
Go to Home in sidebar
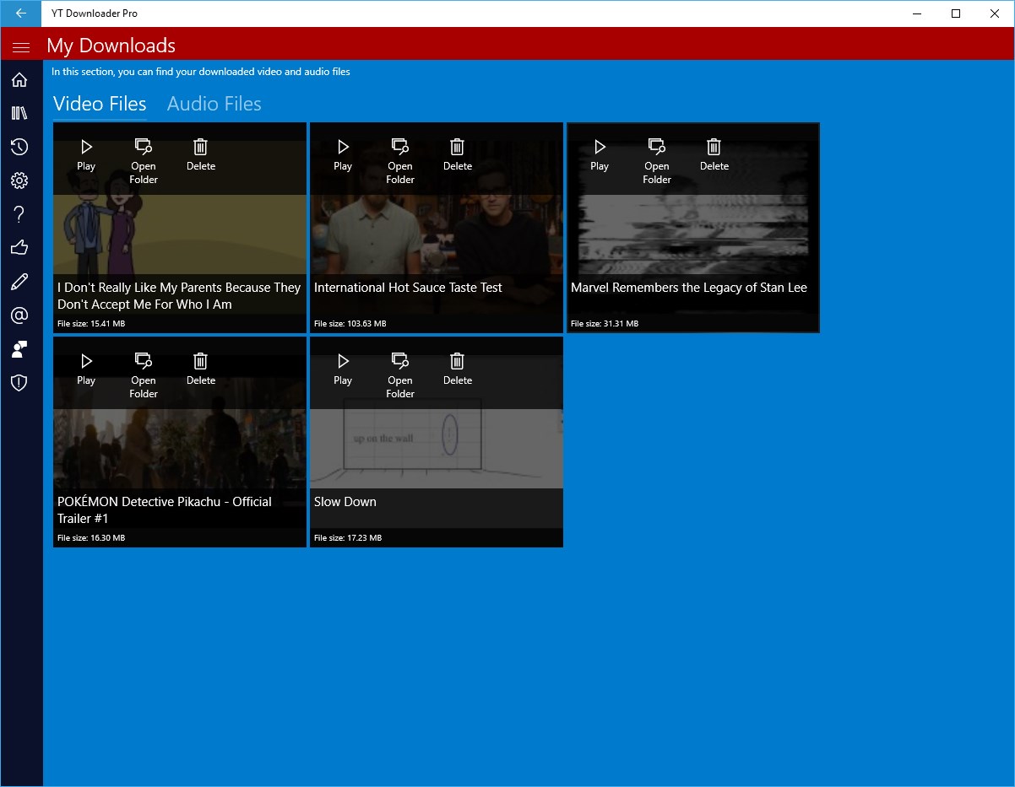19,80
